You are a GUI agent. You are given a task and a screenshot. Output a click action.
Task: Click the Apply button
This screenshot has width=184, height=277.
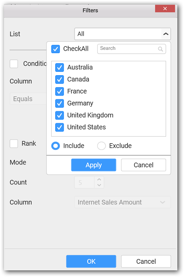coord(93,165)
